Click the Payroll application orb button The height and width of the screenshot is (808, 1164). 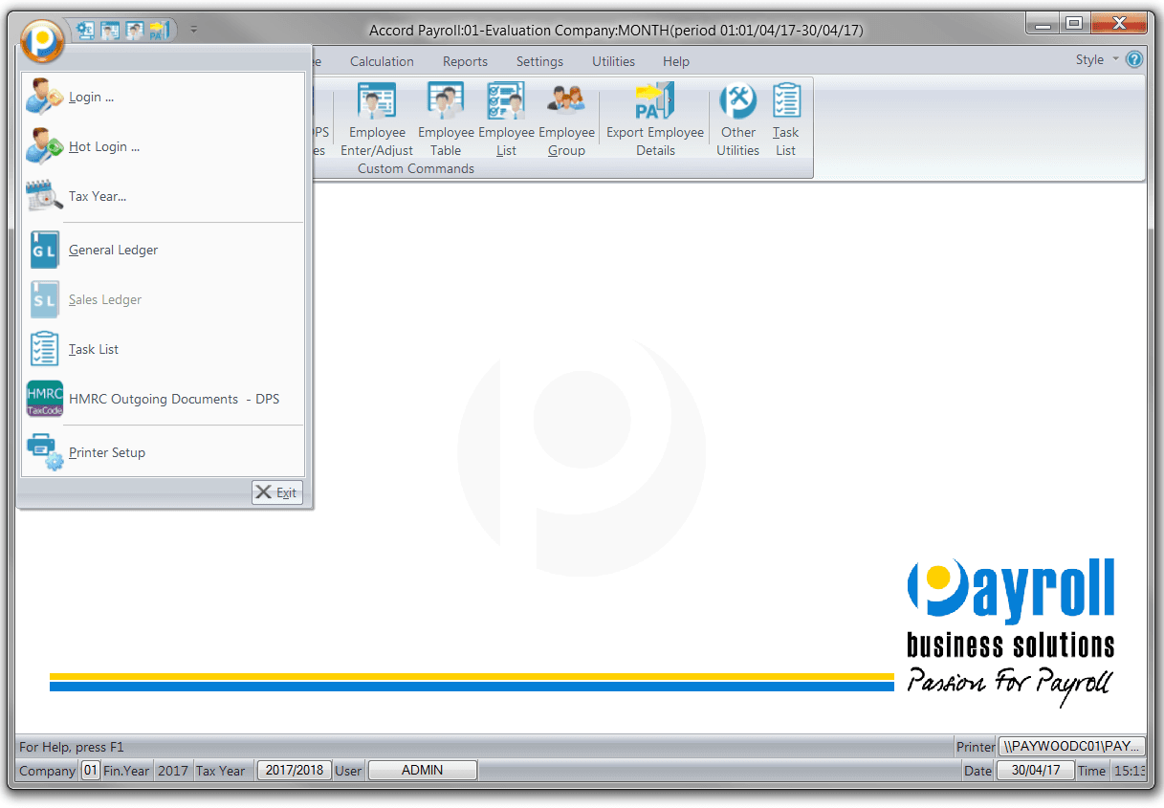pyautogui.click(x=41, y=41)
